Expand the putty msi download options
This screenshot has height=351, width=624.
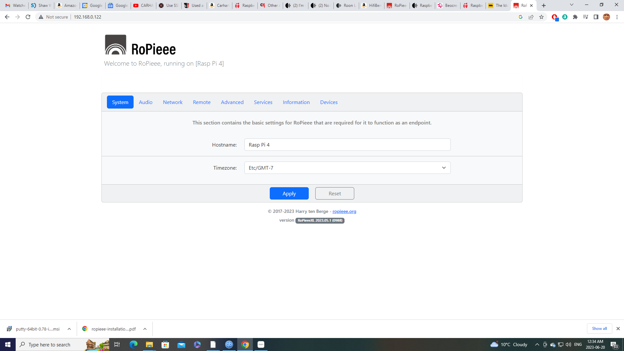pyautogui.click(x=69, y=329)
